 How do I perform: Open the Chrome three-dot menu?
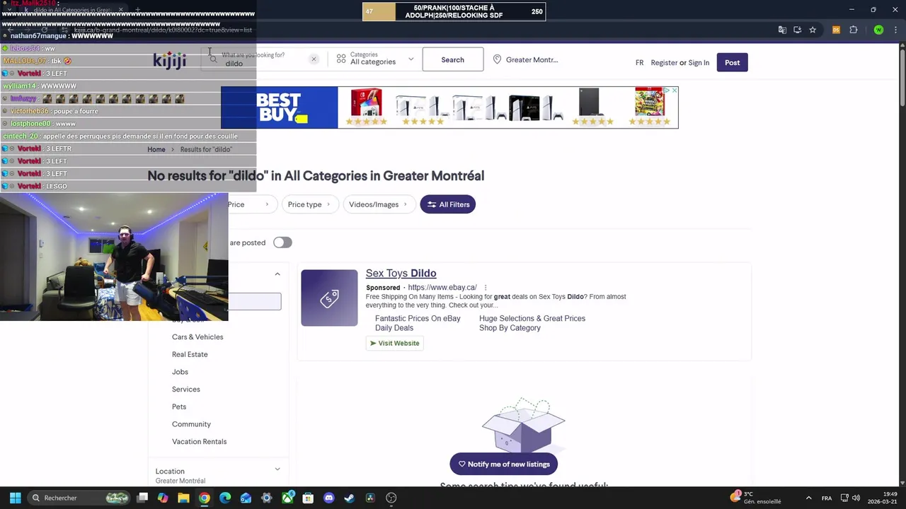tap(895, 30)
